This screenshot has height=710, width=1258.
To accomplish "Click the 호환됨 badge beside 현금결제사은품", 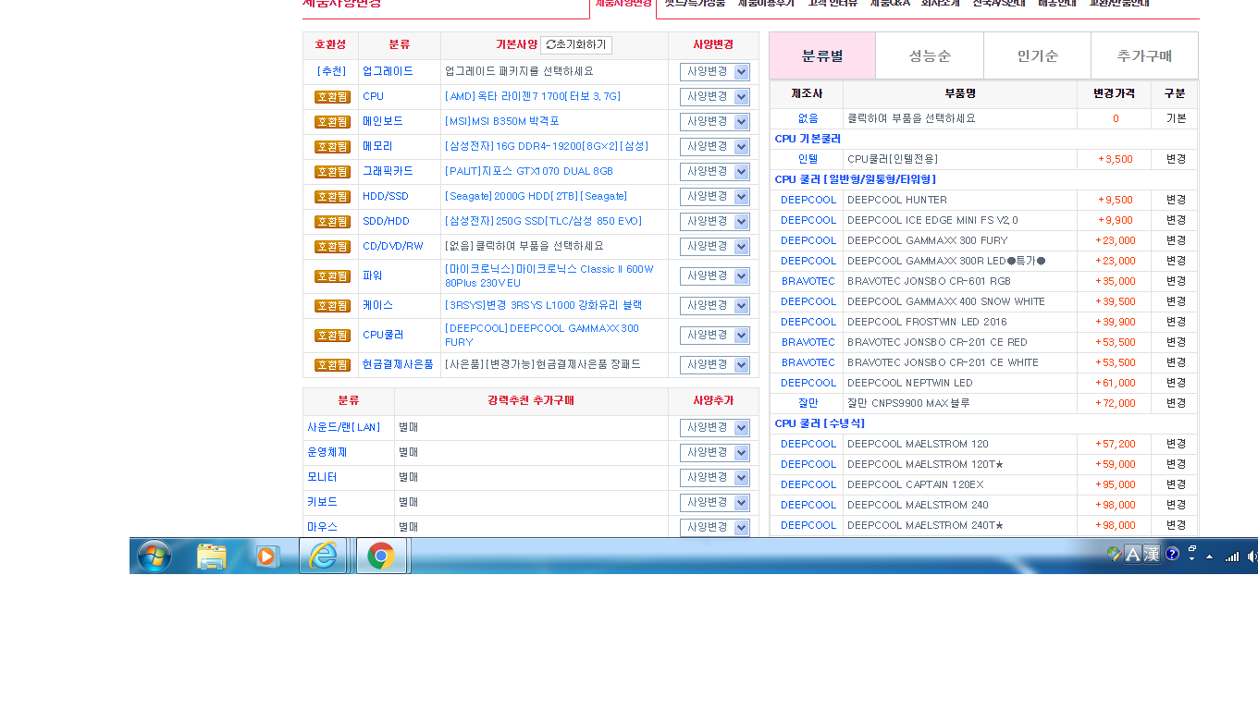I will click(x=332, y=365).
